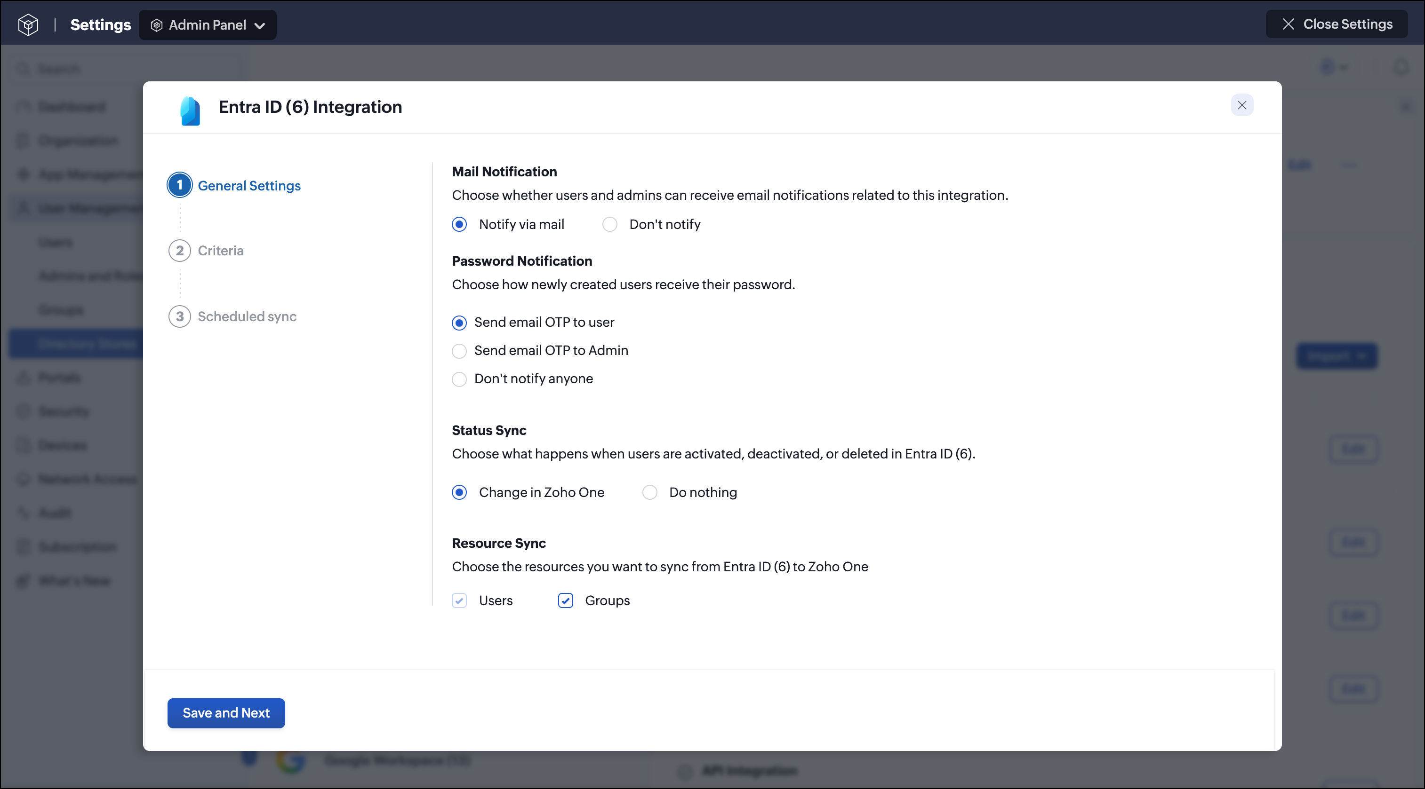Viewport: 1425px width, 789px height.
Task: Select the Change in Zoho One option
Action: coord(459,492)
